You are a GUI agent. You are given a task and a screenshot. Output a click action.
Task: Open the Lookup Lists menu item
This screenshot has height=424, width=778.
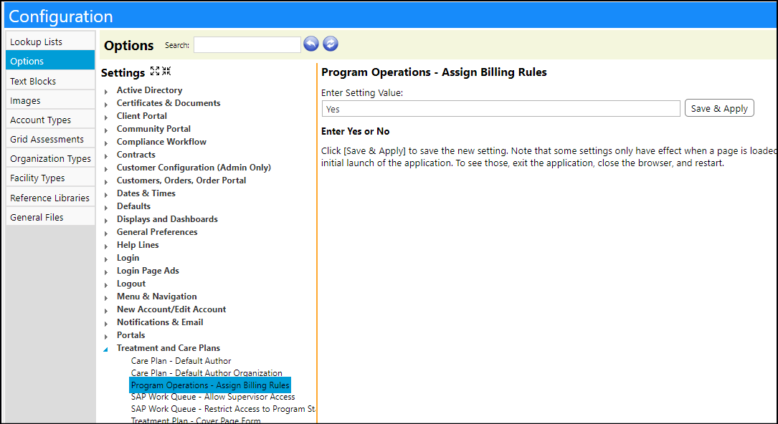tap(50, 42)
